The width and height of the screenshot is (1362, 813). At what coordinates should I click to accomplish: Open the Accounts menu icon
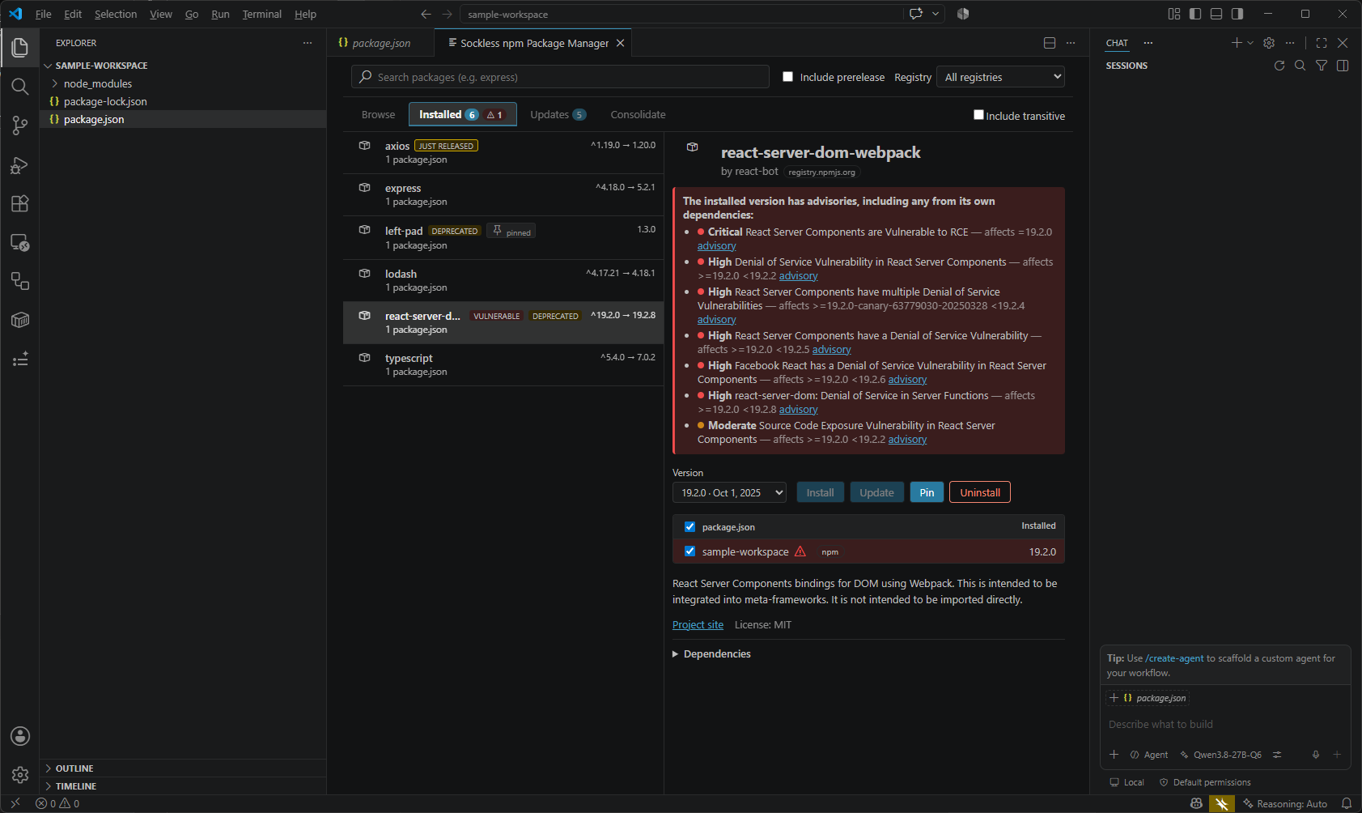point(20,736)
